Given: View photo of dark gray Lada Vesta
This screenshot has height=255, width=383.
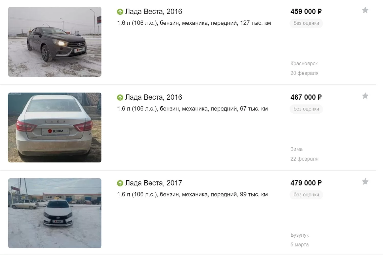Looking at the screenshot, I should pos(55,42).
